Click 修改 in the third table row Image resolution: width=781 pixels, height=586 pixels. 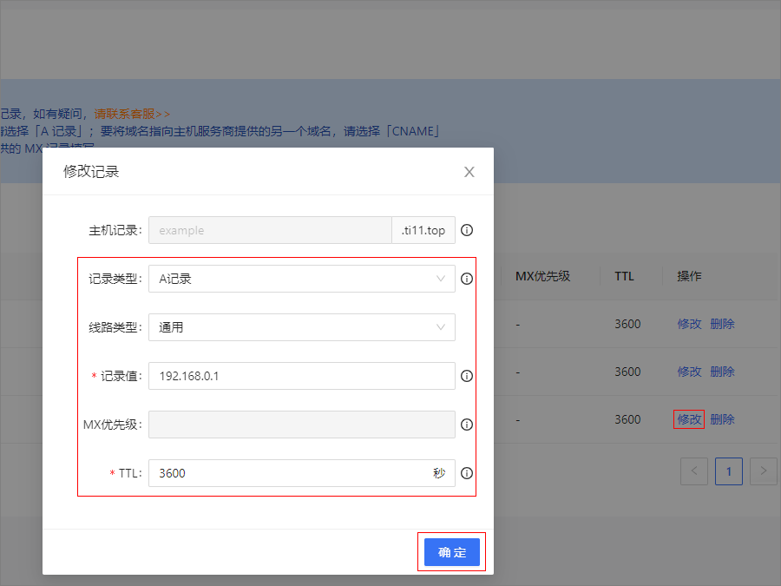tap(689, 419)
